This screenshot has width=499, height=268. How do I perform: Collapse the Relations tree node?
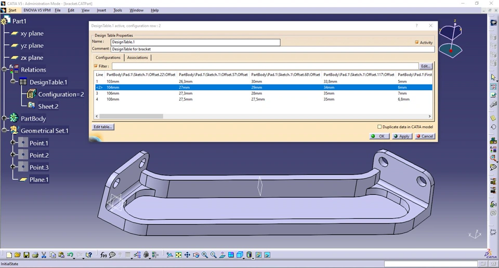point(4,70)
